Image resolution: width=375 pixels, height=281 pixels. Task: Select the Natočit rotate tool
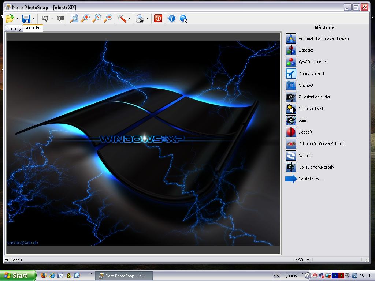point(299,156)
